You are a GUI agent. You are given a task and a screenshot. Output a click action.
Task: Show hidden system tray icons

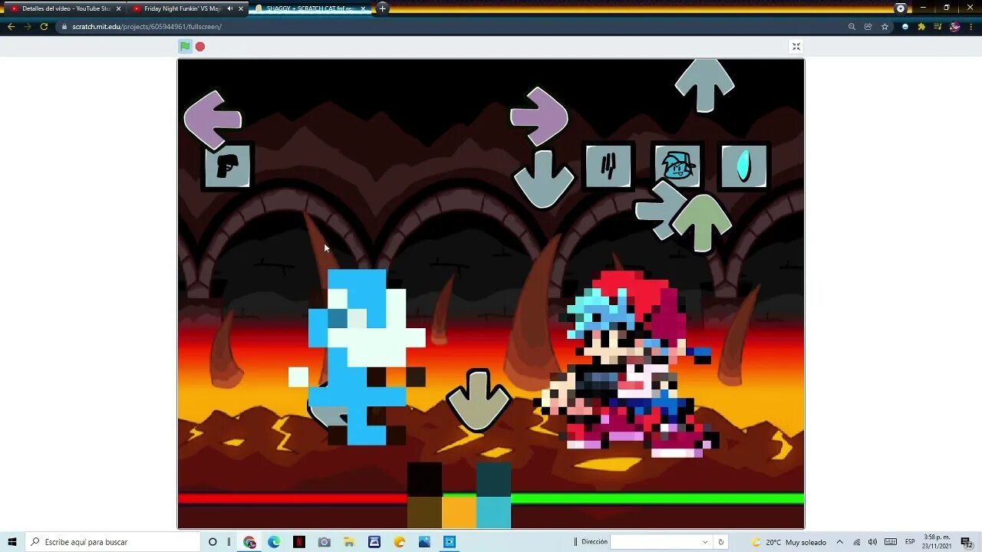coord(839,542)
